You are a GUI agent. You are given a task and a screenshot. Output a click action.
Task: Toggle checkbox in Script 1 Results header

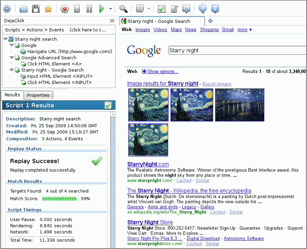(108, 105)
